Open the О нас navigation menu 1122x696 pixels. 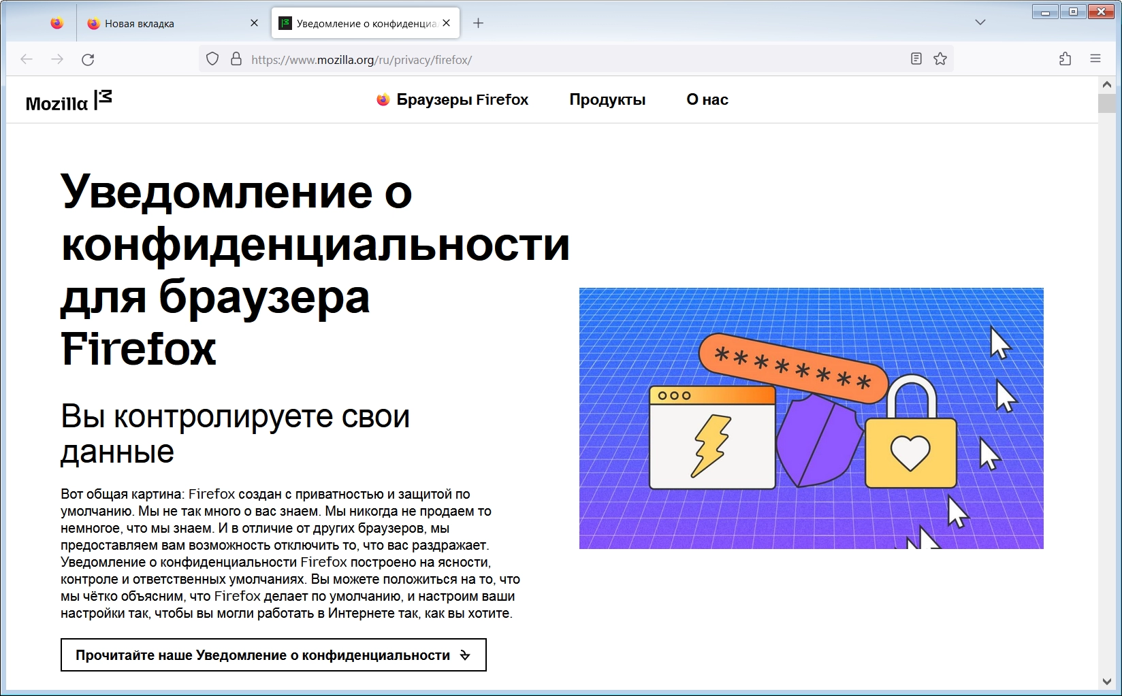click(x=707, y=99)
